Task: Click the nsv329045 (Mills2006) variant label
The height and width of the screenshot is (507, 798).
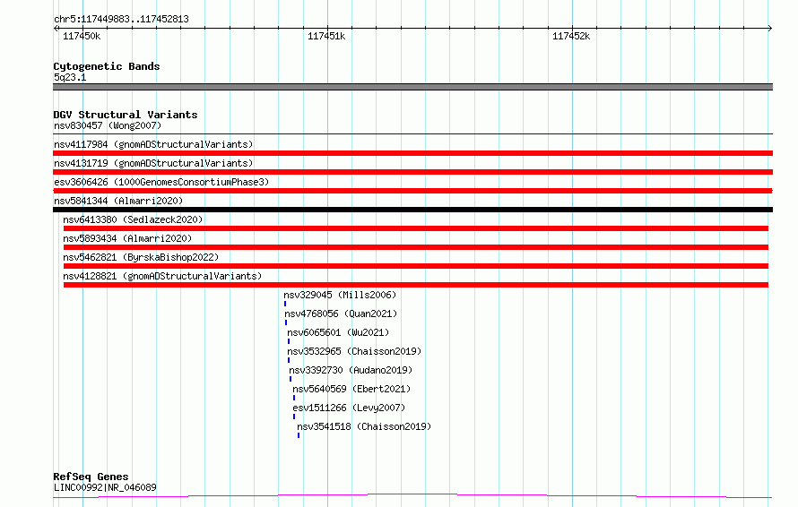Action: (340, 295)
